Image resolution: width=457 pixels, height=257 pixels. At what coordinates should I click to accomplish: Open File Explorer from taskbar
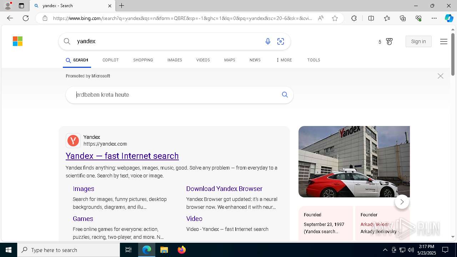point(164,250)
